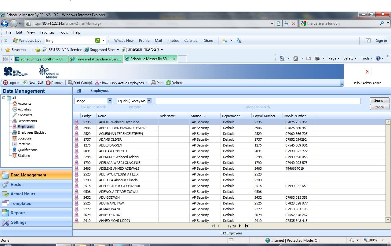
Task: Open Patterns in the data tree
Action: tap(24, 144)
